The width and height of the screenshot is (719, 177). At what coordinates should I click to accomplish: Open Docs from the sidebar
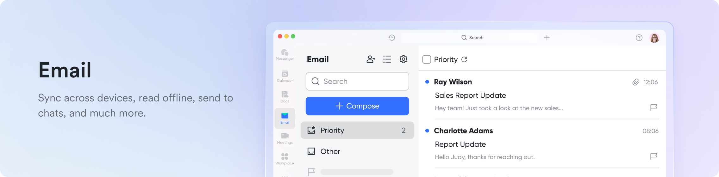(x=285, y=97)
